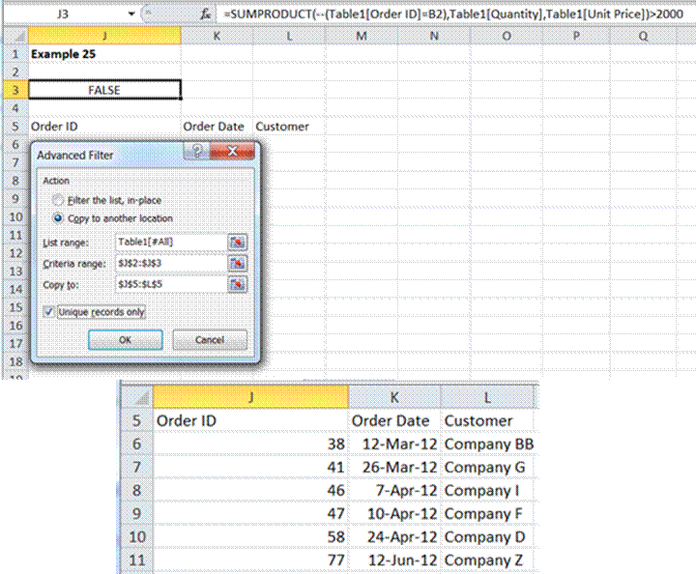The width and height of the screenshot is (696, 574).
Task: Click the Copy to range selector icon
Action: (237, 284)
